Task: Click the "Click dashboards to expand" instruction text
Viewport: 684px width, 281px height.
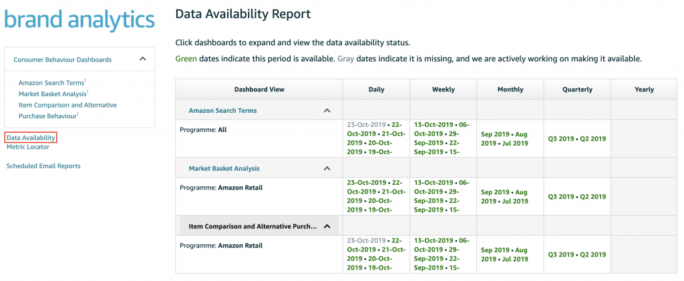Action: tap(293, 43)
